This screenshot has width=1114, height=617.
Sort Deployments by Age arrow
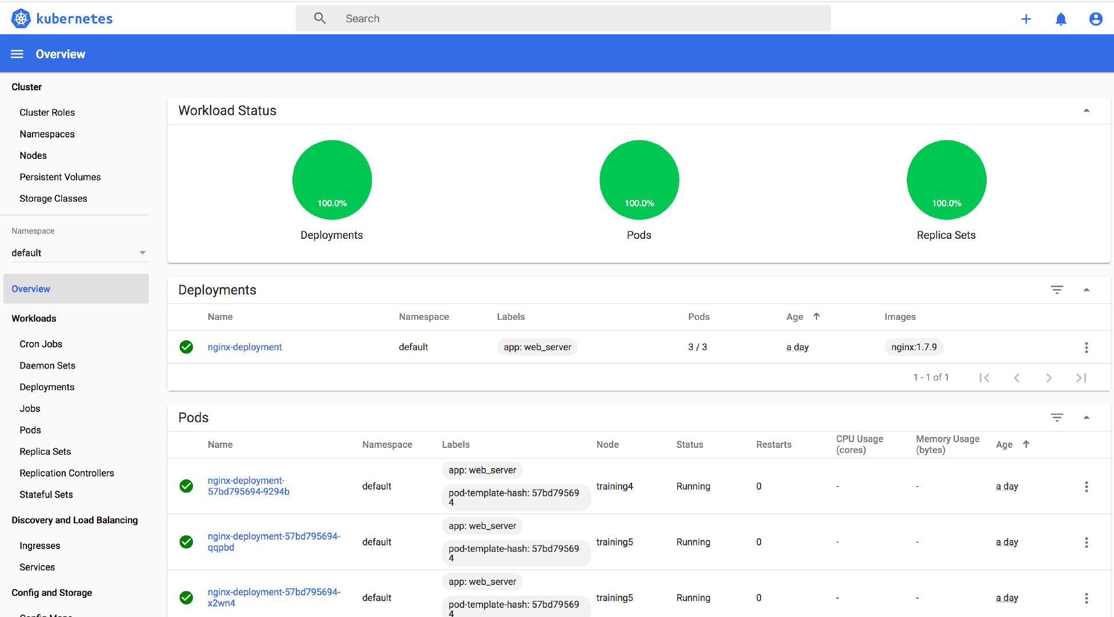coord(816,316)
